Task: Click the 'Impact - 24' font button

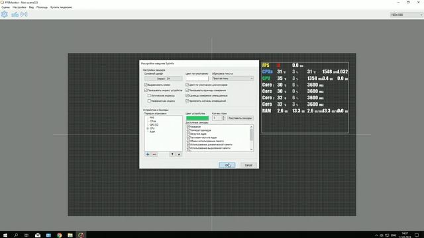Action: point(164,79)
